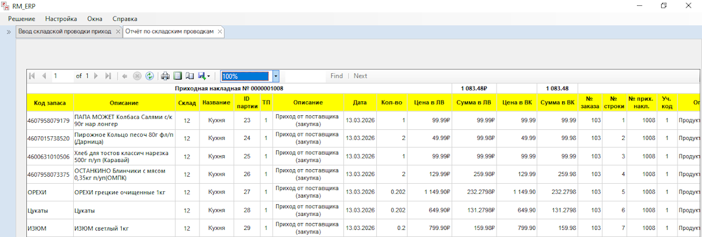Open the Решение menu

click(21, 19)
